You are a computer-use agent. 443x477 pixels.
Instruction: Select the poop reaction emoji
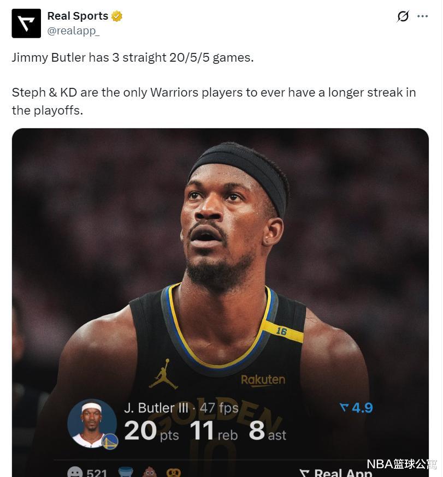pos(150,472)
